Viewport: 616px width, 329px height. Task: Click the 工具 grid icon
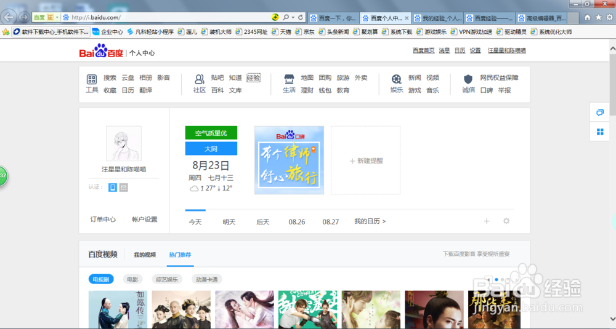[x=92, y=79]
